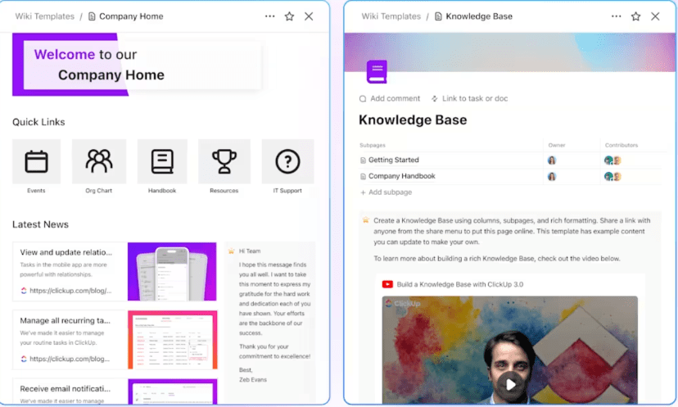Open the IT Support question mark icon
678x407 pixels.
click(x=287, y=161)
